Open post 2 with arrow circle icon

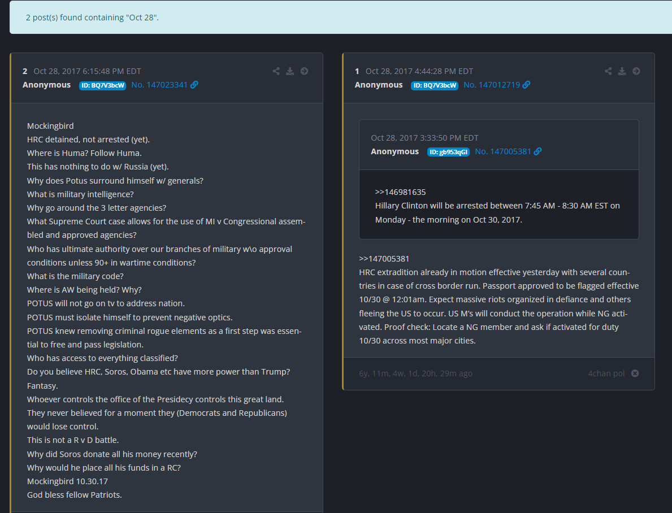tap(304, 71)
